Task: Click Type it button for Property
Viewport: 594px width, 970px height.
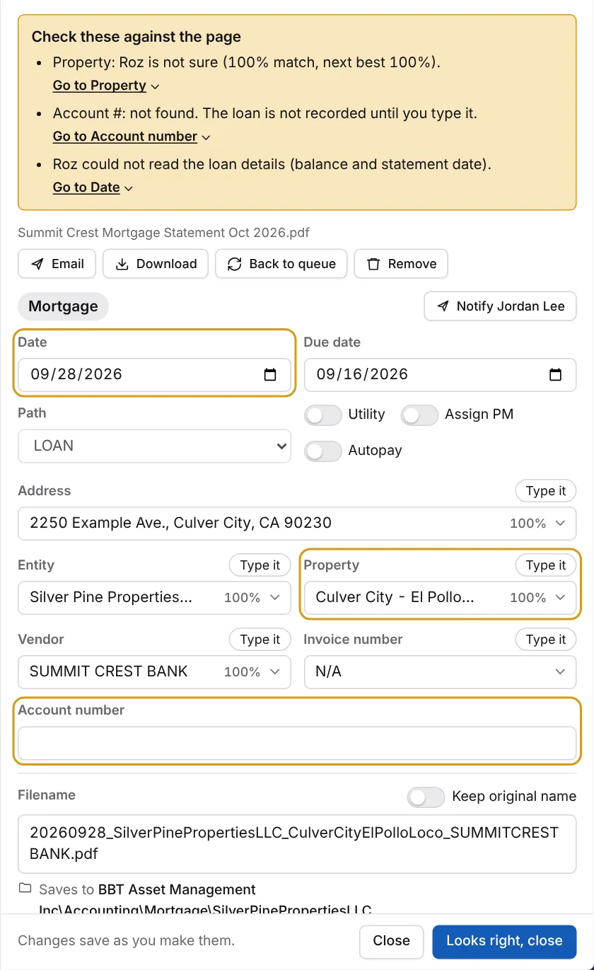Action: click(x=546, y=565)
